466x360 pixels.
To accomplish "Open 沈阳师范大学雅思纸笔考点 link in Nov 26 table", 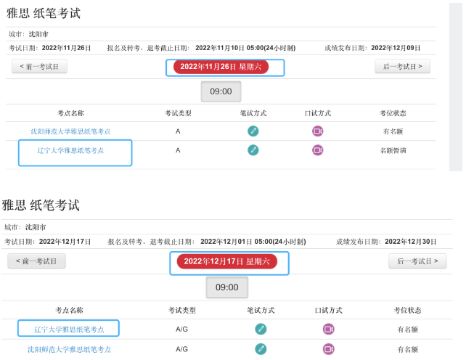I will coord(70,131).
